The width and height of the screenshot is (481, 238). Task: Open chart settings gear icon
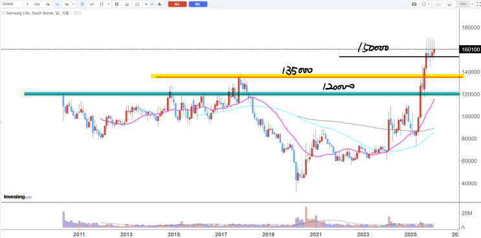117,4
